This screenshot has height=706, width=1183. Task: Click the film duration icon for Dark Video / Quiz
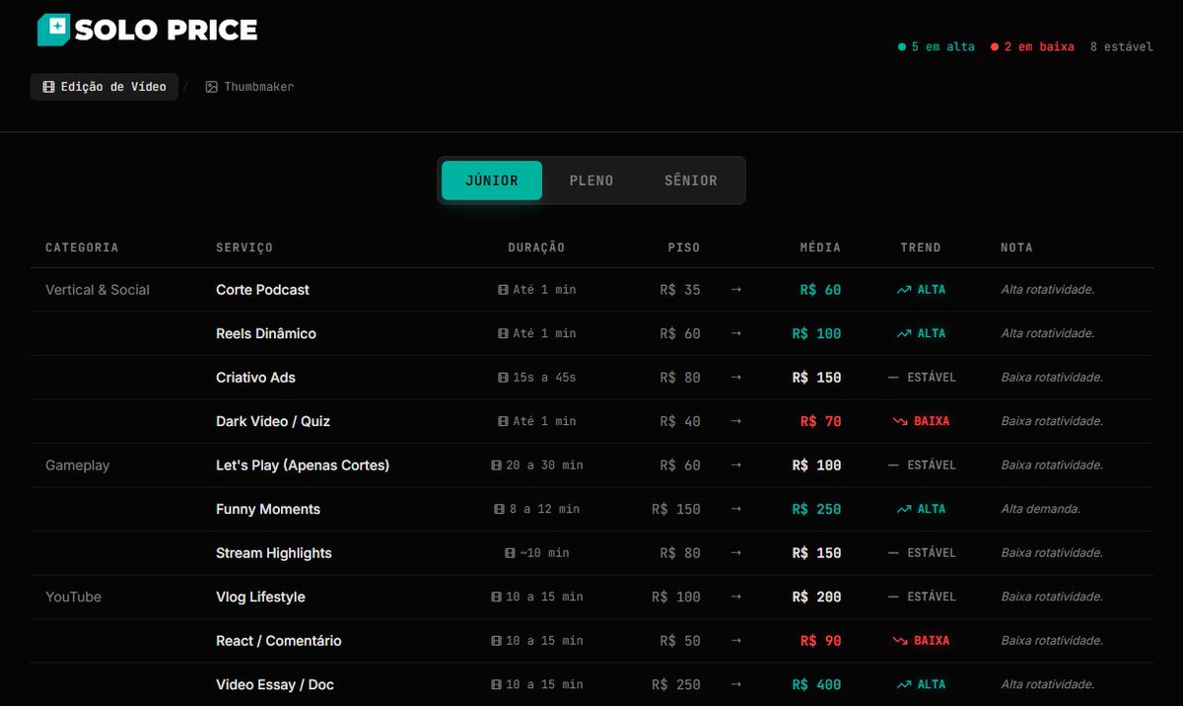tap(503, 421)
